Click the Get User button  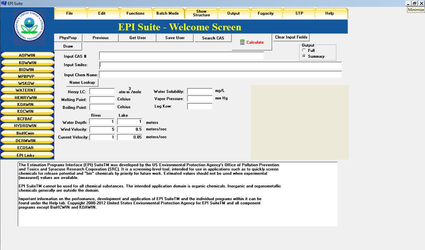tap(138, 38)
